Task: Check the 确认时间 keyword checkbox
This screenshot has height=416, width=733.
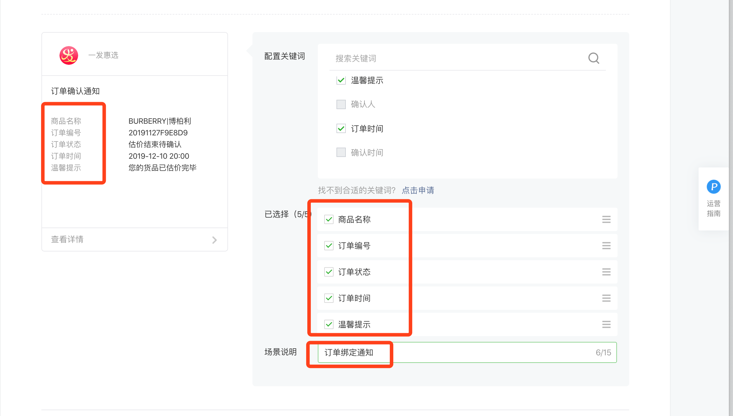Action: tap(341, 152)
